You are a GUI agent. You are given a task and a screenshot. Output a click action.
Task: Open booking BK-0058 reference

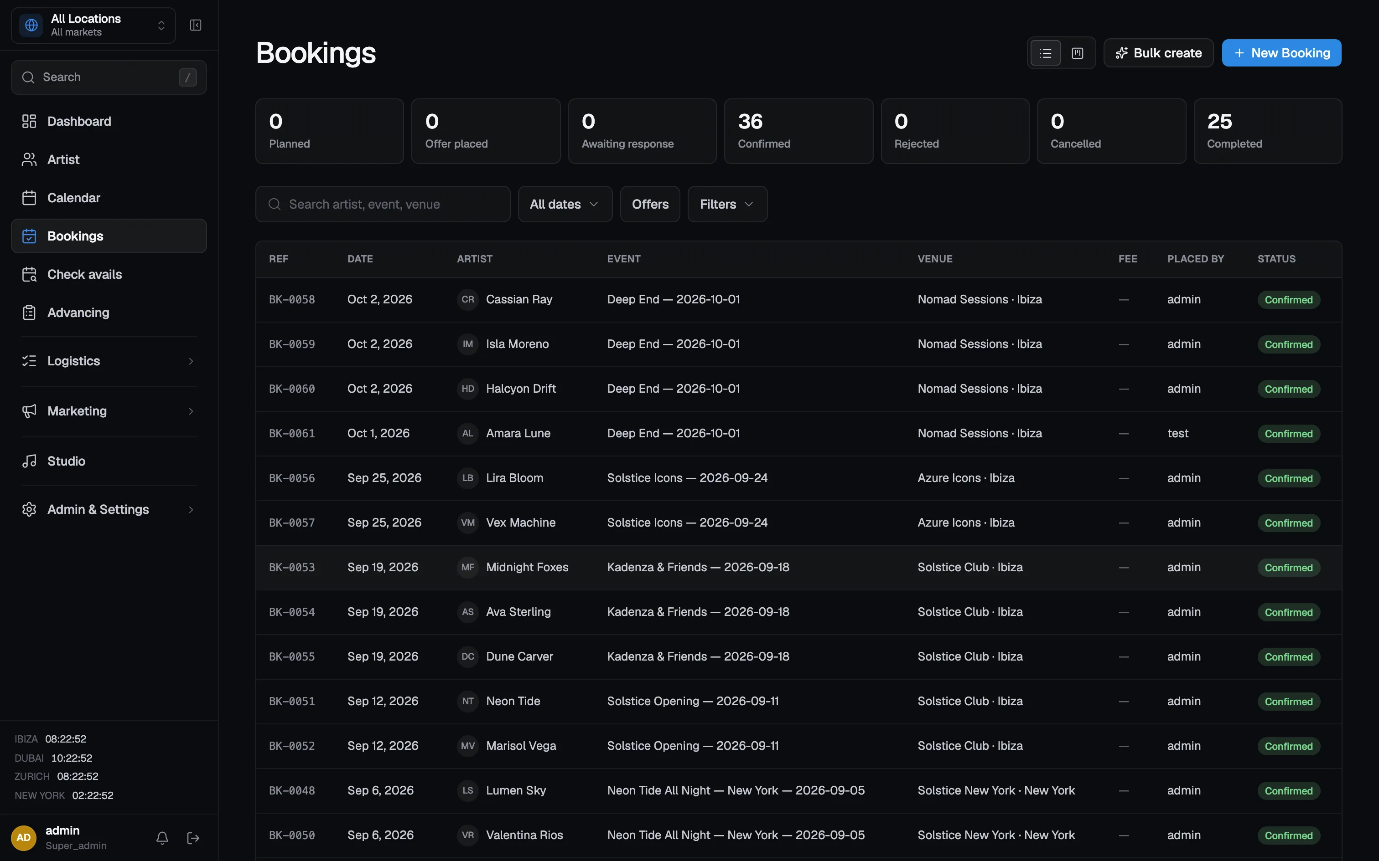tap(292, 300)
